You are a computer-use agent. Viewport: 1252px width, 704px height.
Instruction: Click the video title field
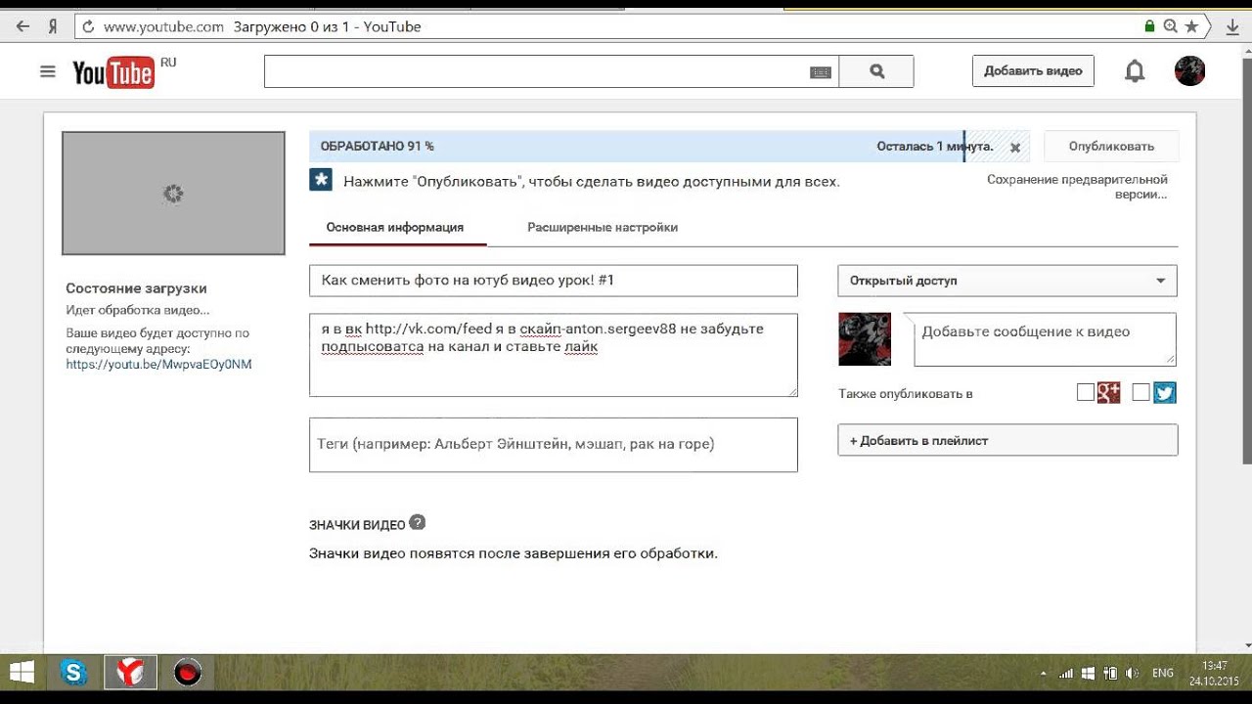554,281
